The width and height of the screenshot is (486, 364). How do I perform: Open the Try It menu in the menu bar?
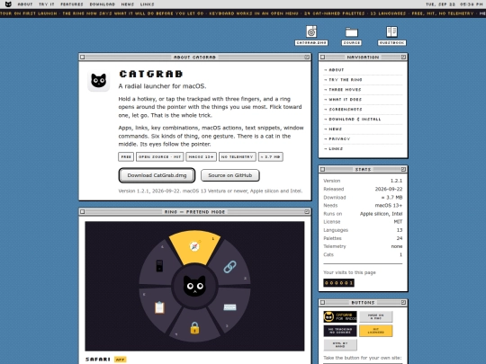[x=47, y=4]
